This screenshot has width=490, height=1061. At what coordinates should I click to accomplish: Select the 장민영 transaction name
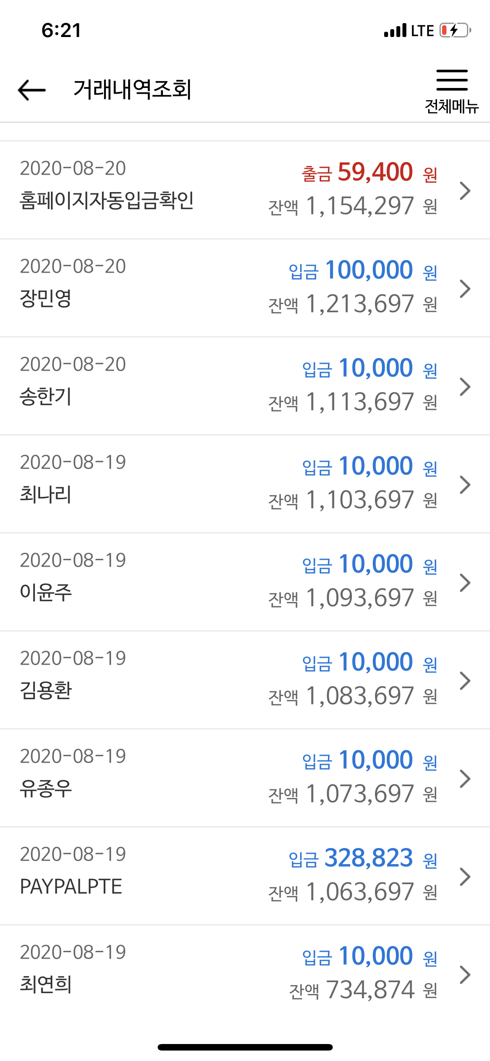(46, 299)
